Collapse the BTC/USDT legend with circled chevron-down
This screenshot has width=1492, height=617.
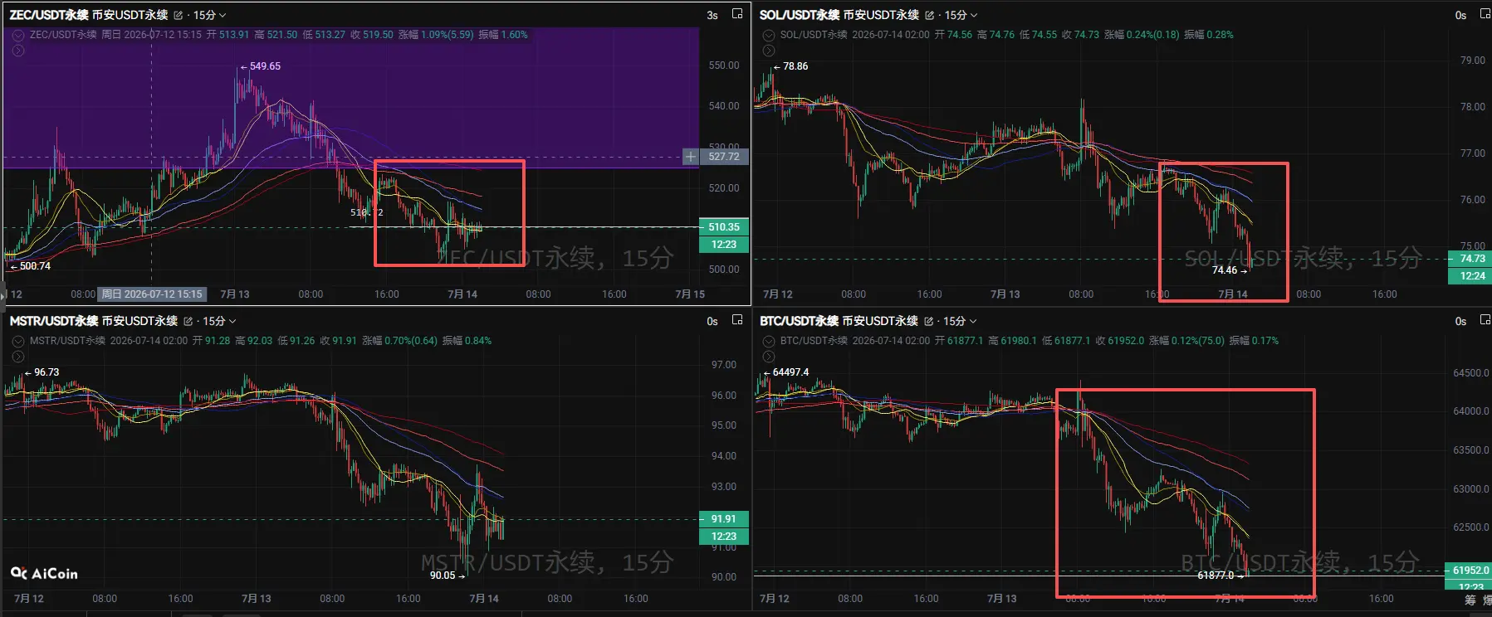point(769,341)
